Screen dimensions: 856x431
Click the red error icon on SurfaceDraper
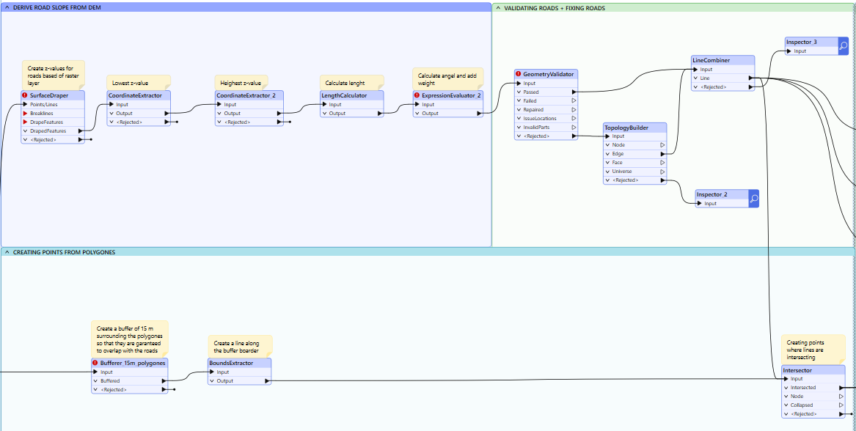click(25, 95)
